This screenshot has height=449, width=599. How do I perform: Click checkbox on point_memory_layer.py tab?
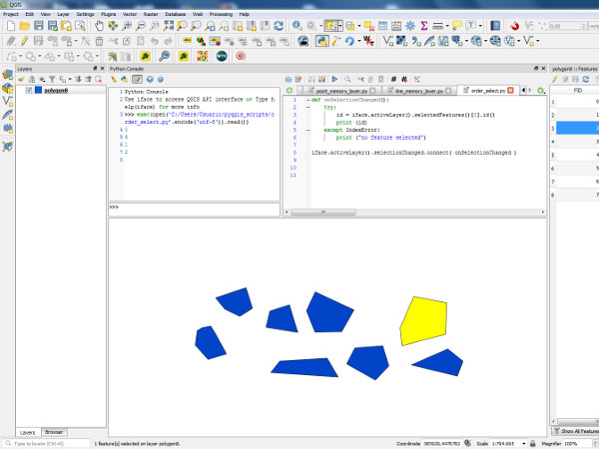[372, 91]
